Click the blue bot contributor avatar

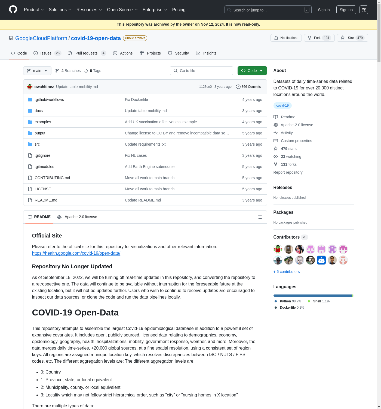point(321,260)
